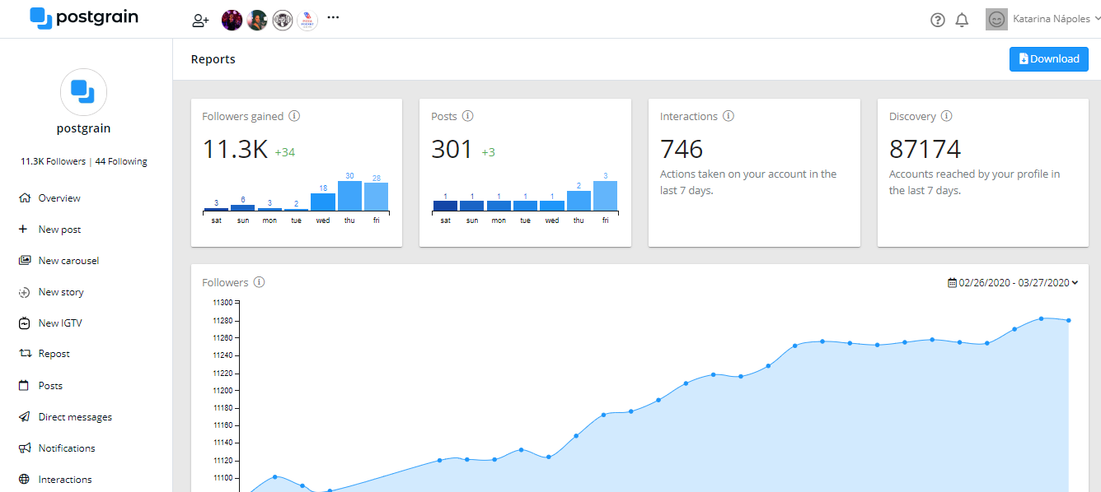Click the postgrain logo in header

(84, 18)
